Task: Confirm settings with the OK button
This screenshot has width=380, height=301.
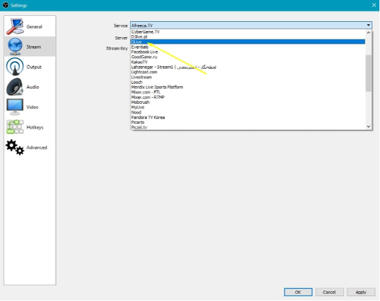Action: click(x=298, y=292)
